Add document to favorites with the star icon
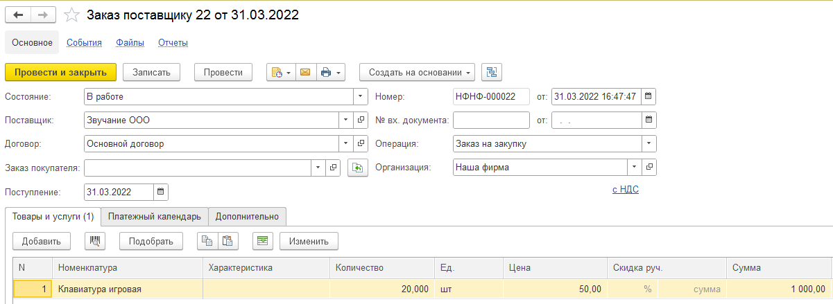 71,15
